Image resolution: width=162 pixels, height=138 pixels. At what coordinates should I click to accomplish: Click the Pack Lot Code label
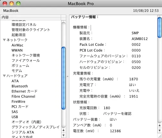pyautogui.click(x=93, y=45)
